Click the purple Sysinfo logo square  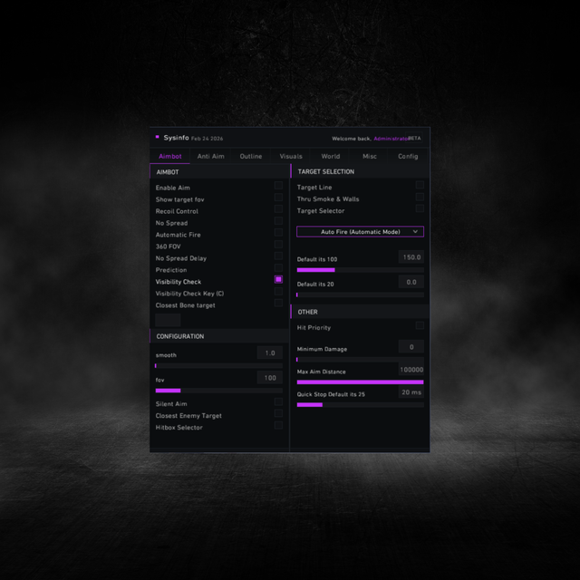tap(157, 137)
